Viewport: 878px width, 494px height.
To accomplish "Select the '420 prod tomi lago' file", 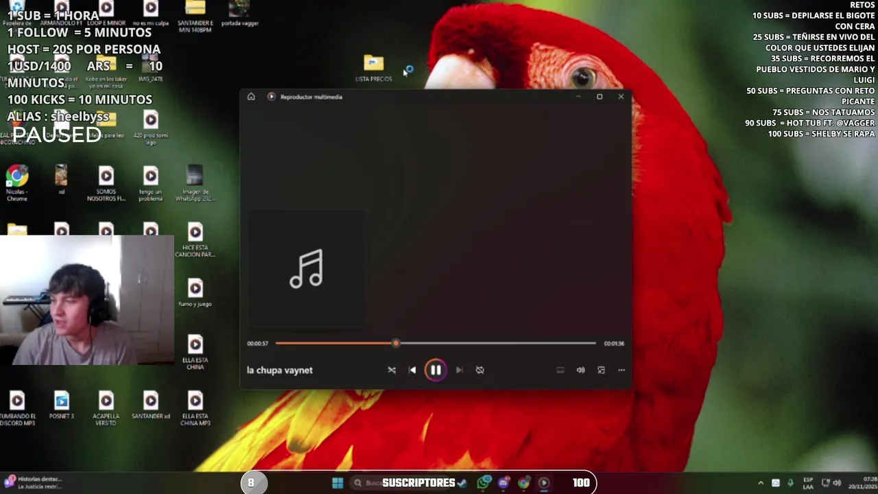I will coord(151,128).
